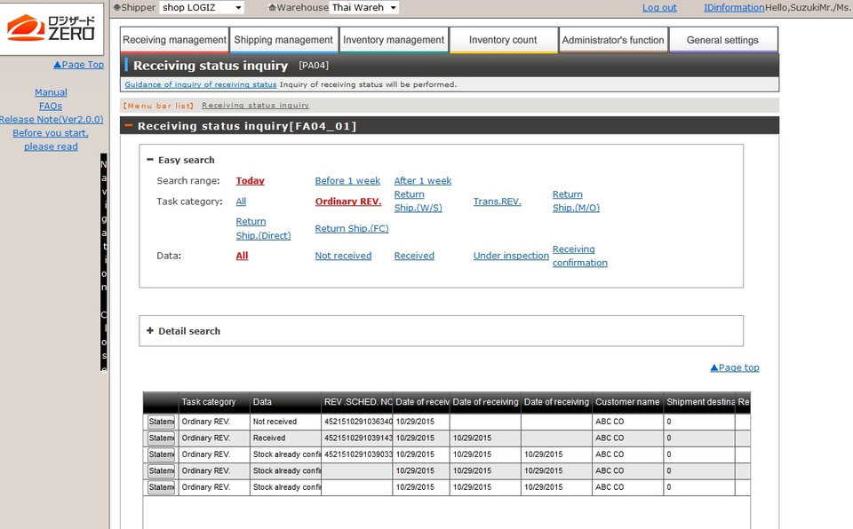The width and height of the screenshot is (853, 529).
Task: Open the General settings tab
Action: point(722,40)
